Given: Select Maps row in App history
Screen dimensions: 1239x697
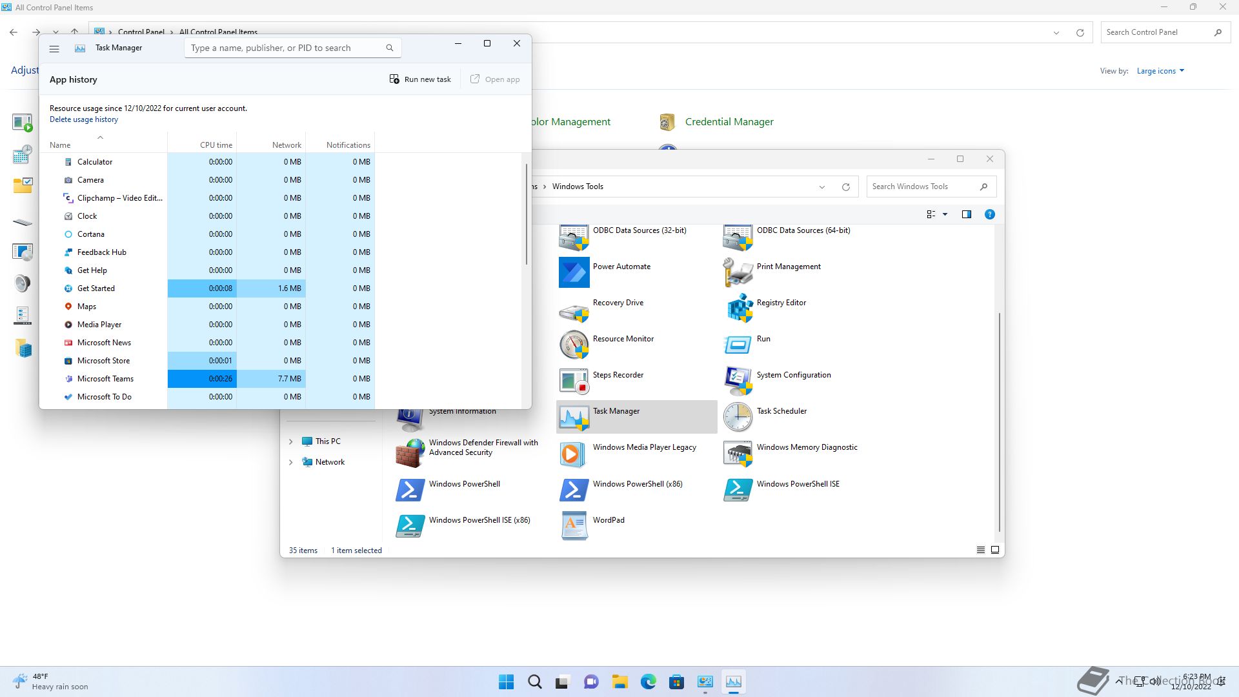Looking at the screenshot, I should point(208,307).
